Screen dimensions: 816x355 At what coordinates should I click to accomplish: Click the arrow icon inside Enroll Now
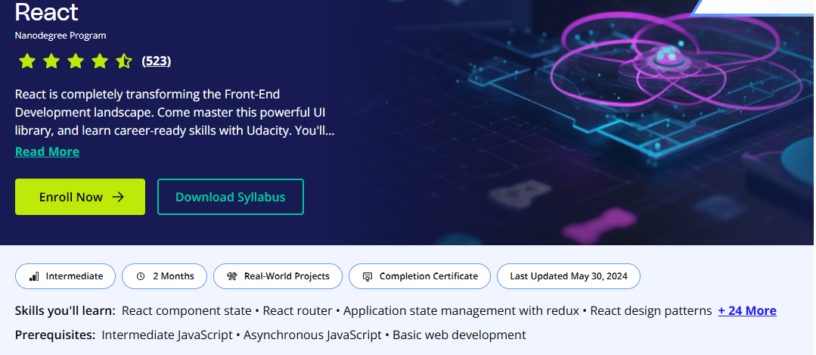coord(118,197)
